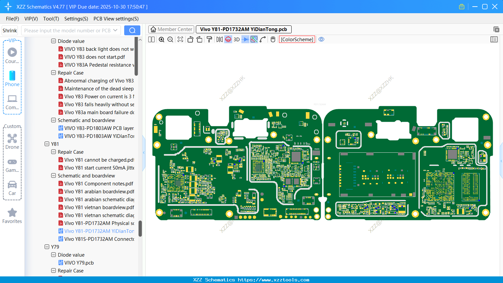503x283 pixels.
Task: Rotate the PCB view right
Action: (199, 39)
